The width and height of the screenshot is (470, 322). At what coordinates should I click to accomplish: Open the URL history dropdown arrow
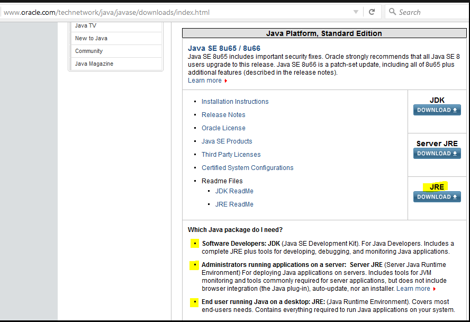point(356,12)
